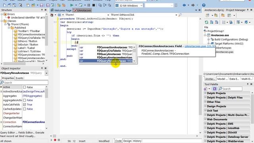Pin the Structure panel
254x143 pixels.
[42, 10]
